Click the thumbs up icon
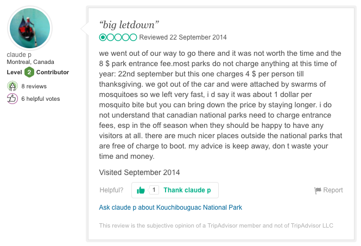This screenshot has width=361, height=246. tap(141, 190)
